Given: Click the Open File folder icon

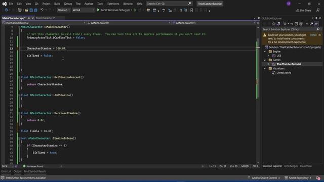Looking at the screenshot, I should [x=26, y=10].
